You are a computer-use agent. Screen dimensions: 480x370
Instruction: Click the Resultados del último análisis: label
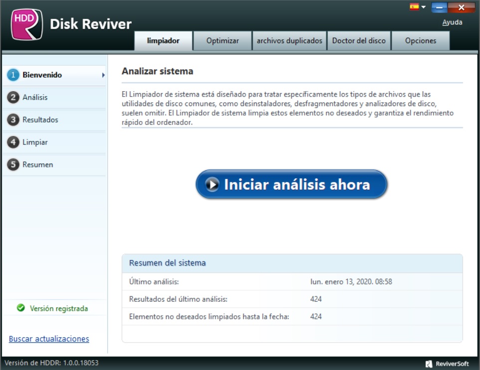(178, 299)
